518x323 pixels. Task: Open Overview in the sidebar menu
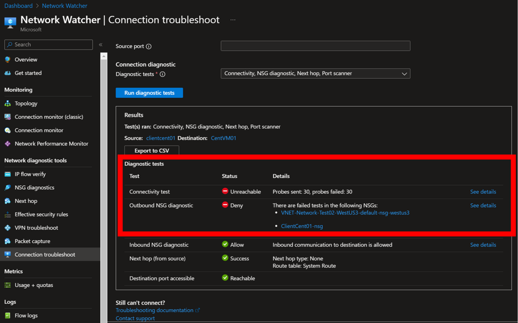pyautogui.click(x=26, y=59)
